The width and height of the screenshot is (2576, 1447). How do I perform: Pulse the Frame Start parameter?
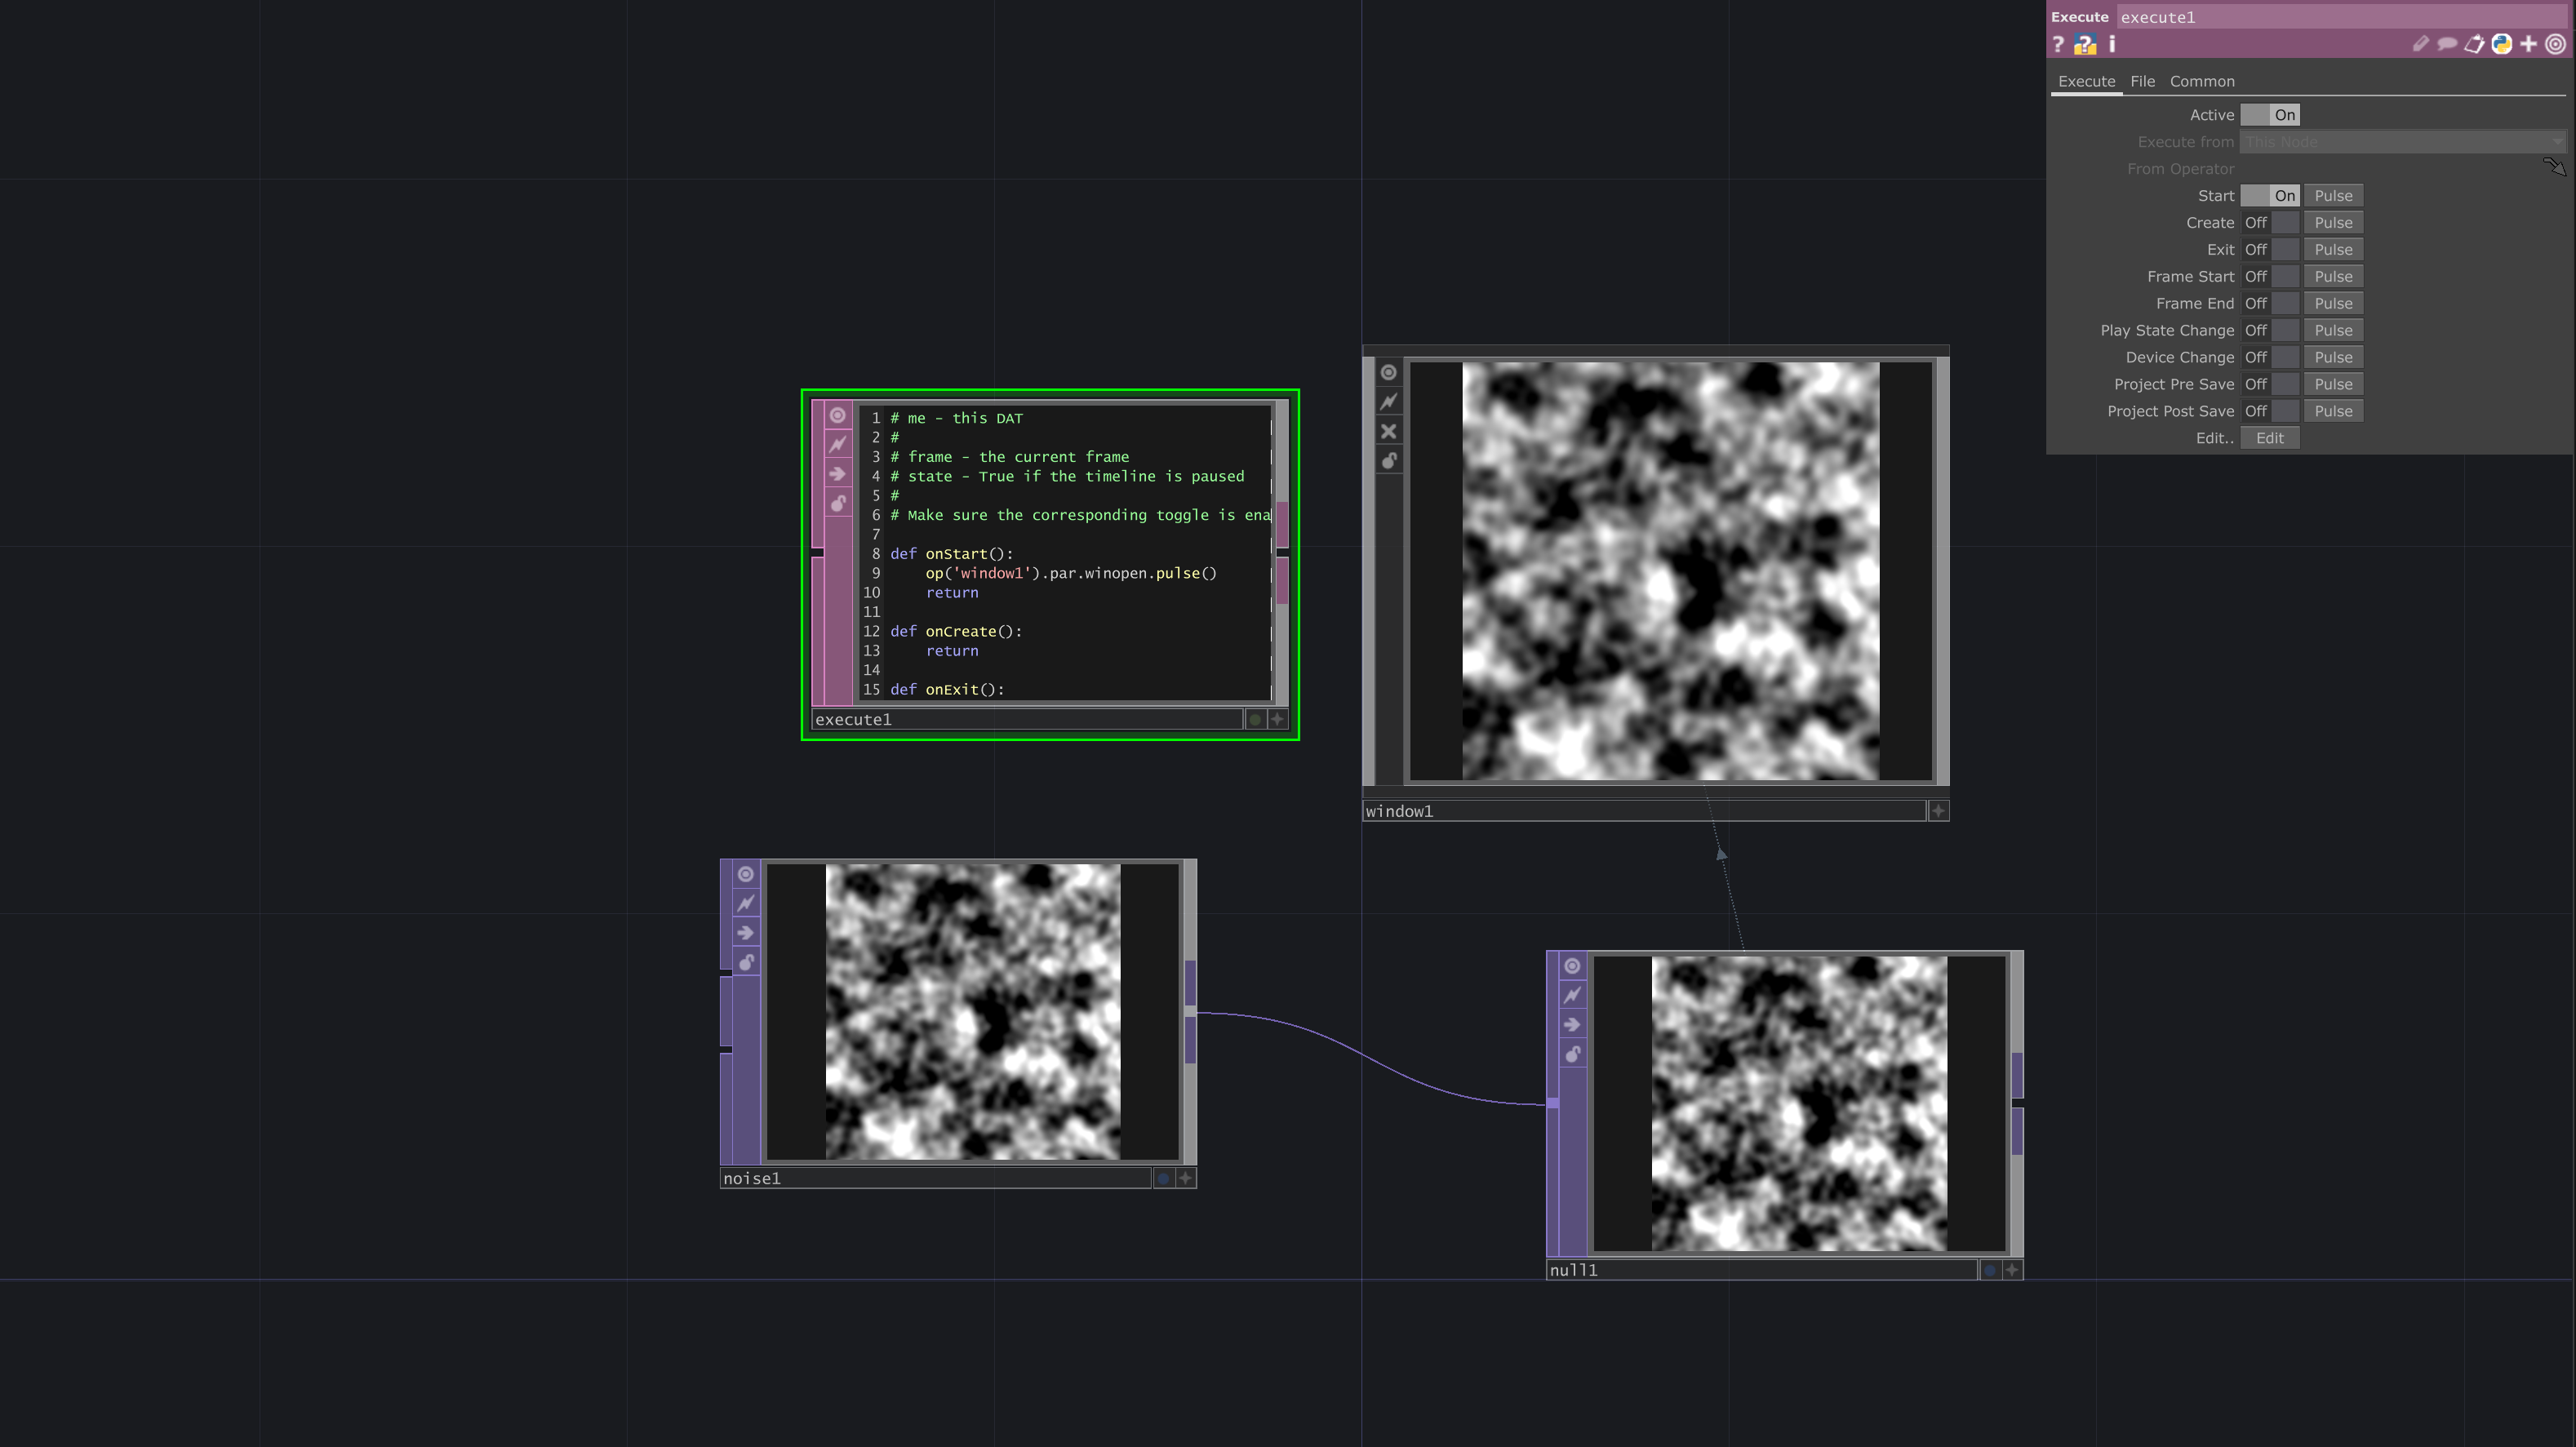pos(2333,277)
